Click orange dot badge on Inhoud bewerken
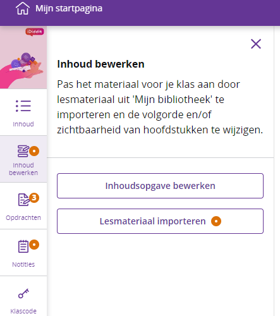This screenshot has width=280, height=316. click(x=34, y=151)
